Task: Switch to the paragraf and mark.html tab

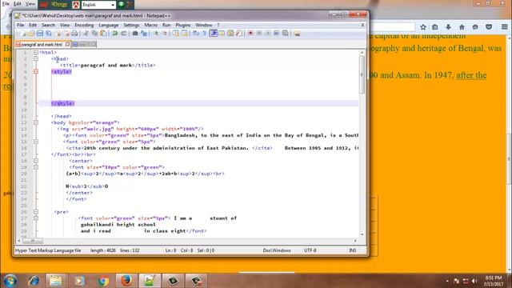Action: [41, 45]
